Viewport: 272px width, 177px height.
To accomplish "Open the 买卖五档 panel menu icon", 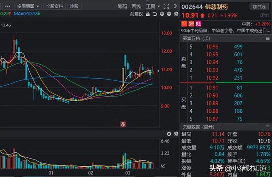I will [x=268, y=38].
